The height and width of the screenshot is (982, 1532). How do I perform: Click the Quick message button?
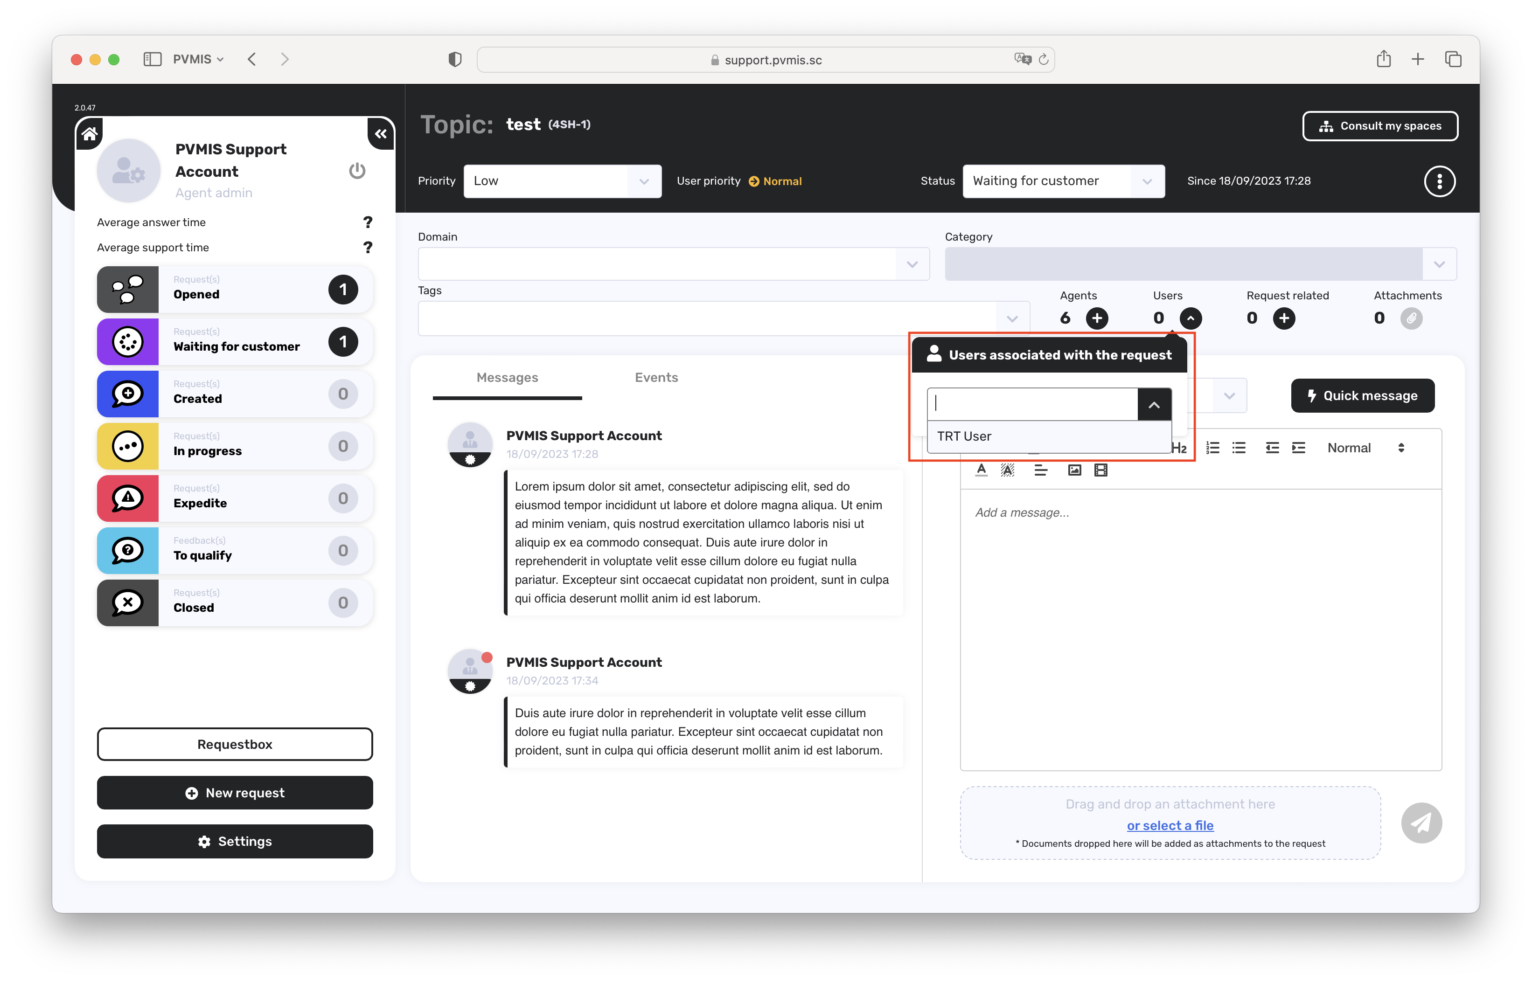(x=1362, y=395)
